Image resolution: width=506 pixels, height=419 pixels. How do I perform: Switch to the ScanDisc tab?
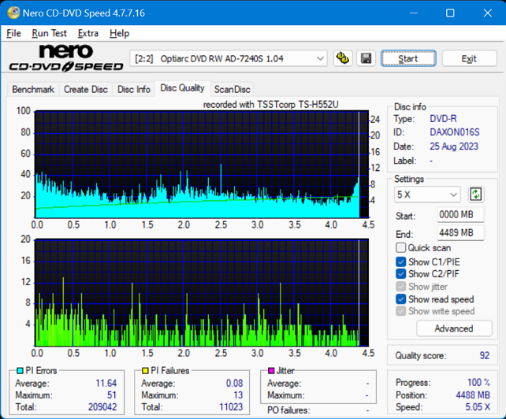pyautogui.click(x=232, y=89)
